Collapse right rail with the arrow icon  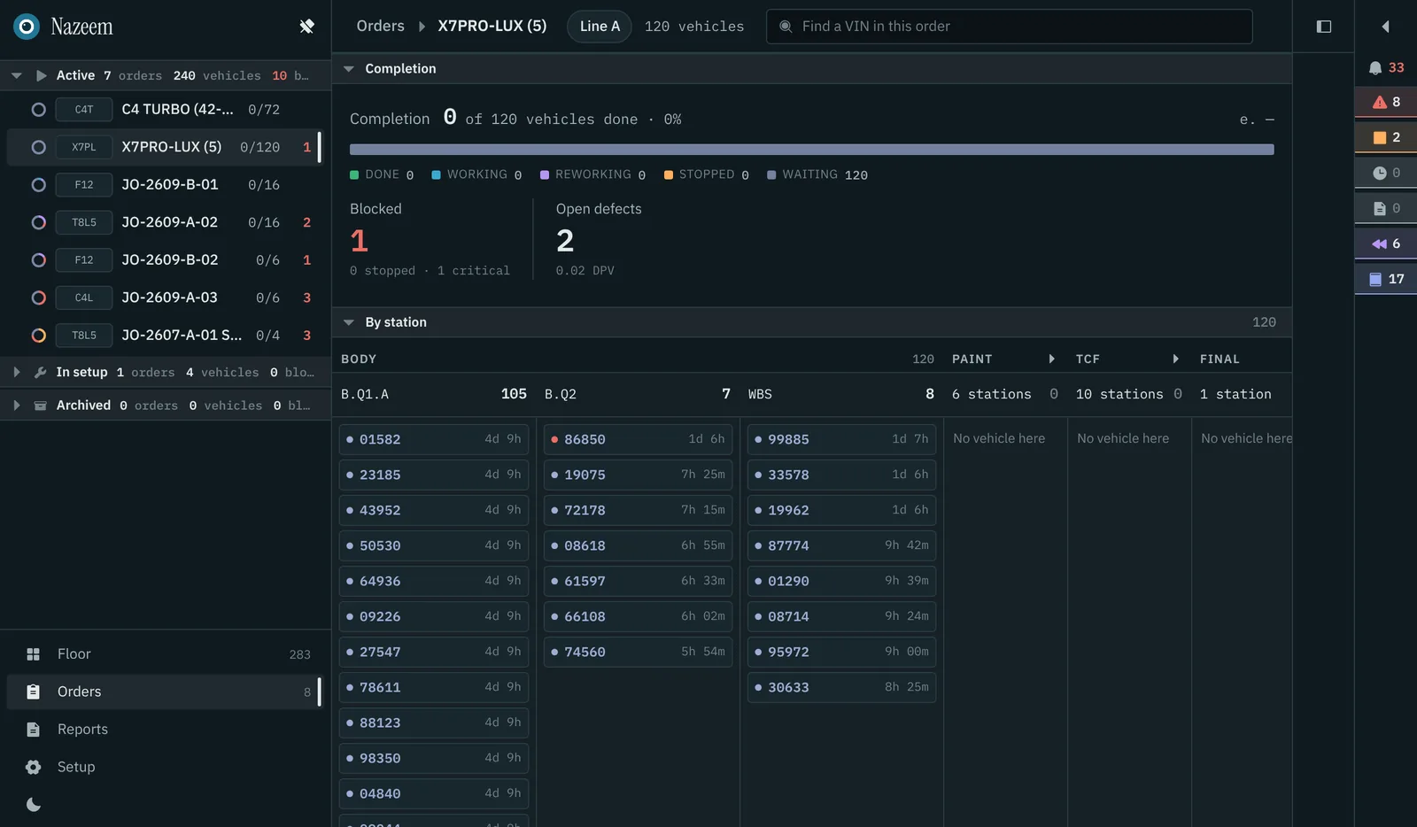[1385, 27]
